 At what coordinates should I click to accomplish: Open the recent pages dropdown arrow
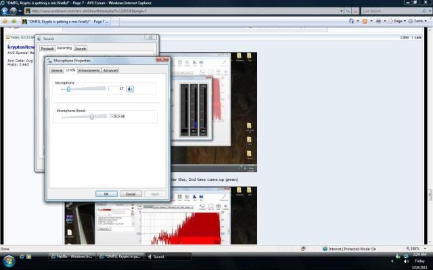pyautogui.click(x=20, y=11)
